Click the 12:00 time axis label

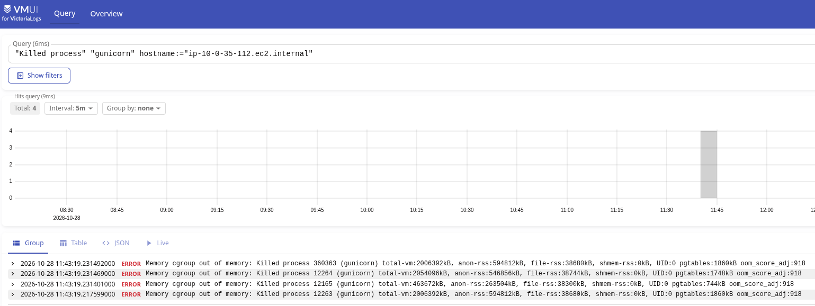pyautogui.click(x=767, y=210)
